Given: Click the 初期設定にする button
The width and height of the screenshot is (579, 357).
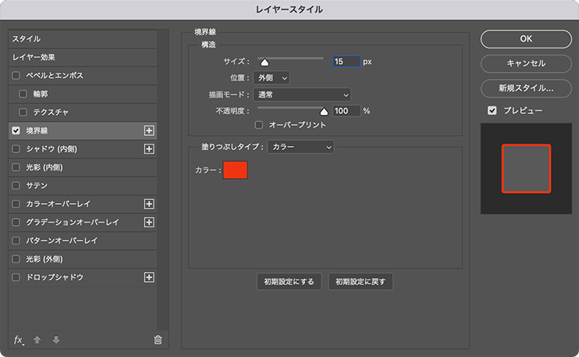Looking at the screenshot, I should tap(289, 282).
